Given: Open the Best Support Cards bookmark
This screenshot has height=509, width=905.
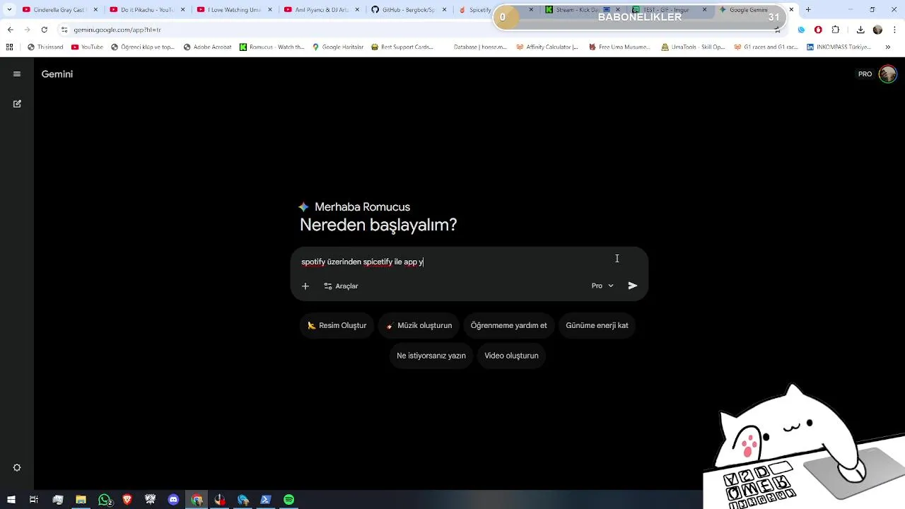Looking at the screenshot, I should pyautogui.click(x=402, y=47).
